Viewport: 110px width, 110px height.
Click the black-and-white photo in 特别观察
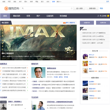click(x=3, y=105)
